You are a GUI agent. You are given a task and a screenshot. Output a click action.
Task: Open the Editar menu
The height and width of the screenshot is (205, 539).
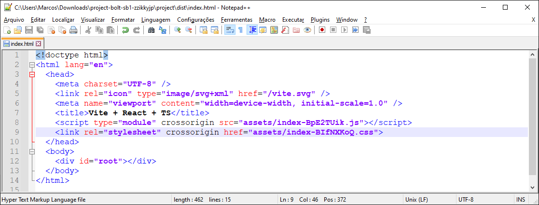pyautogui.click(x=38, y=20)
